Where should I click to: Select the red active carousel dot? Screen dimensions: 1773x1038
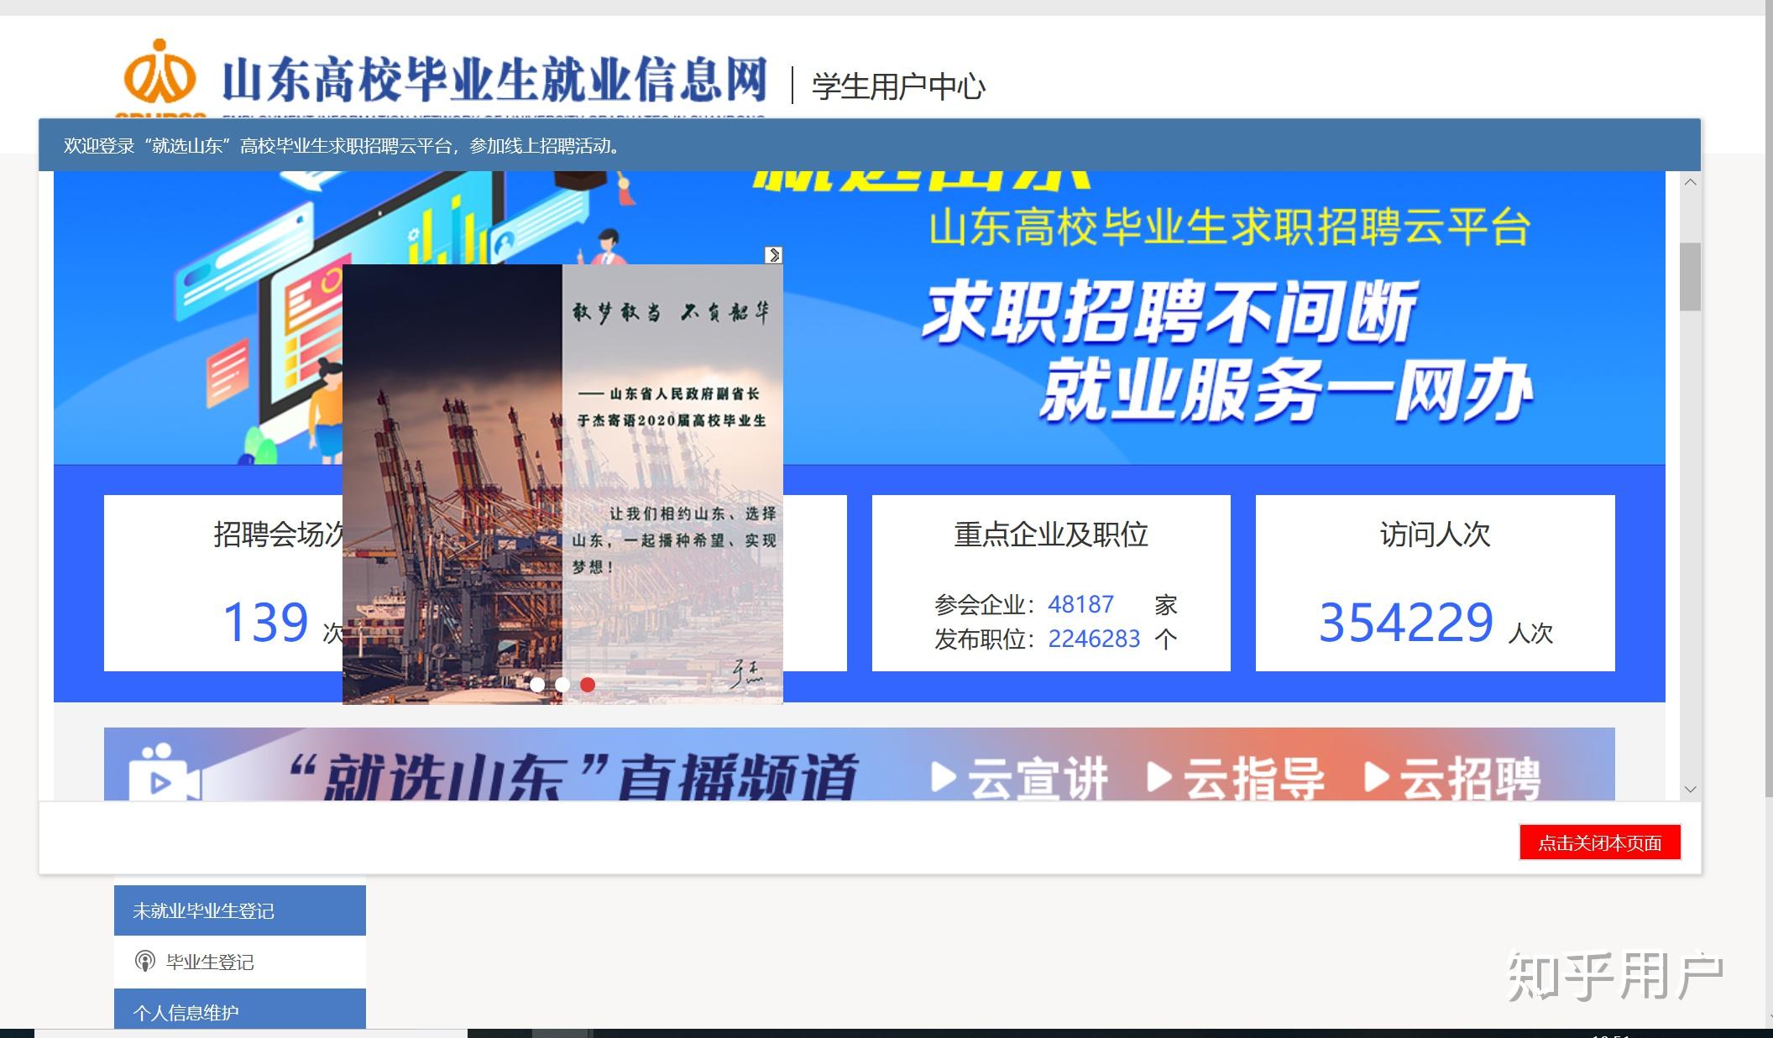coord(588,685)
